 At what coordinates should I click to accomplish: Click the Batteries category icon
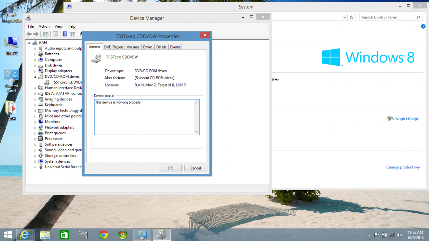click(41, 54)
